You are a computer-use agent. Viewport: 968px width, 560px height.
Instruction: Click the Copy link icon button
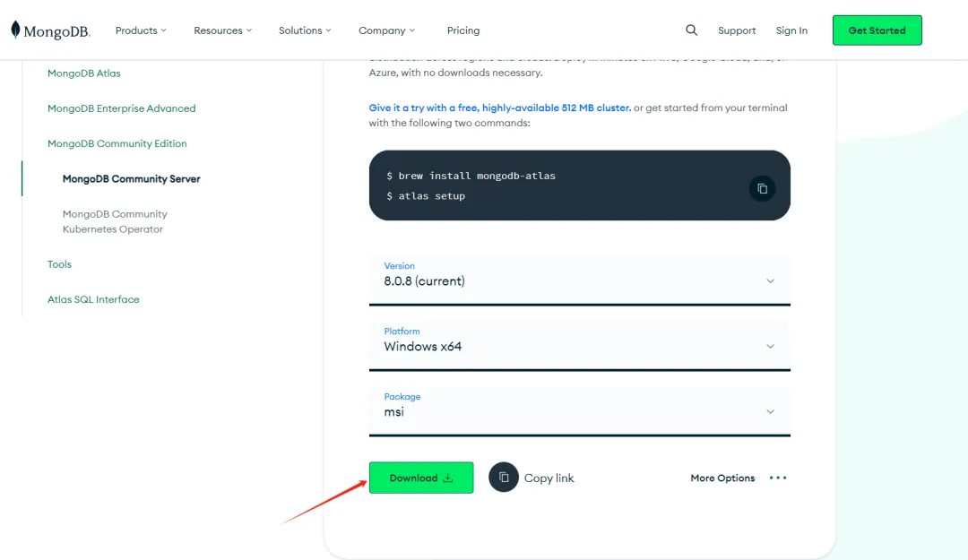tap(504, 478)
